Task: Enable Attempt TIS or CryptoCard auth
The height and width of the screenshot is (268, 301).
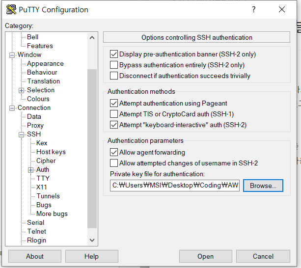Action: click(114, 114)
